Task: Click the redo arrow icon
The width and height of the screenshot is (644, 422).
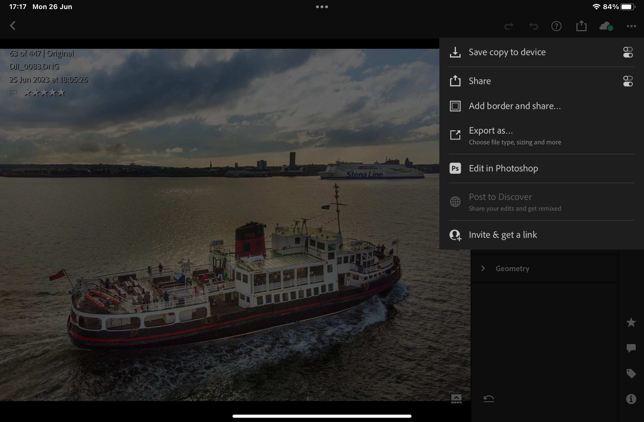Action: click(508, 26)
